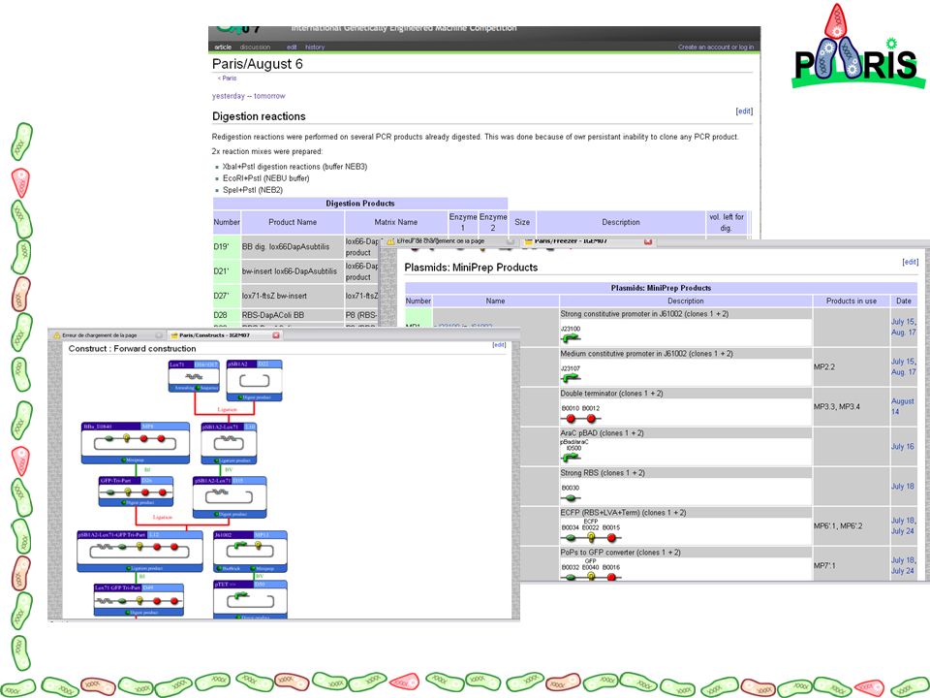Click the B0030 green RBS icon

(571, 498)
